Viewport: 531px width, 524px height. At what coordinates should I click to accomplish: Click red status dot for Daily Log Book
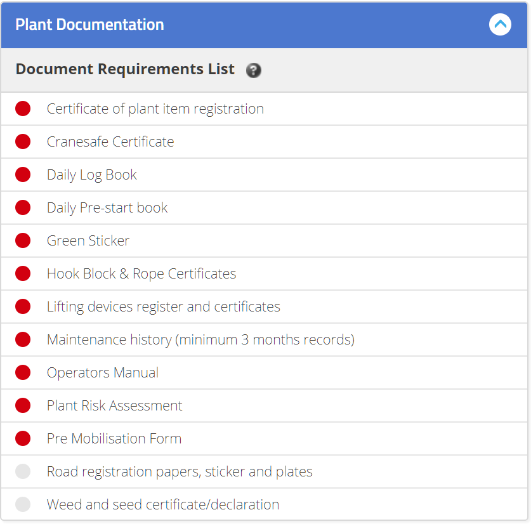(x=23, y=174)
